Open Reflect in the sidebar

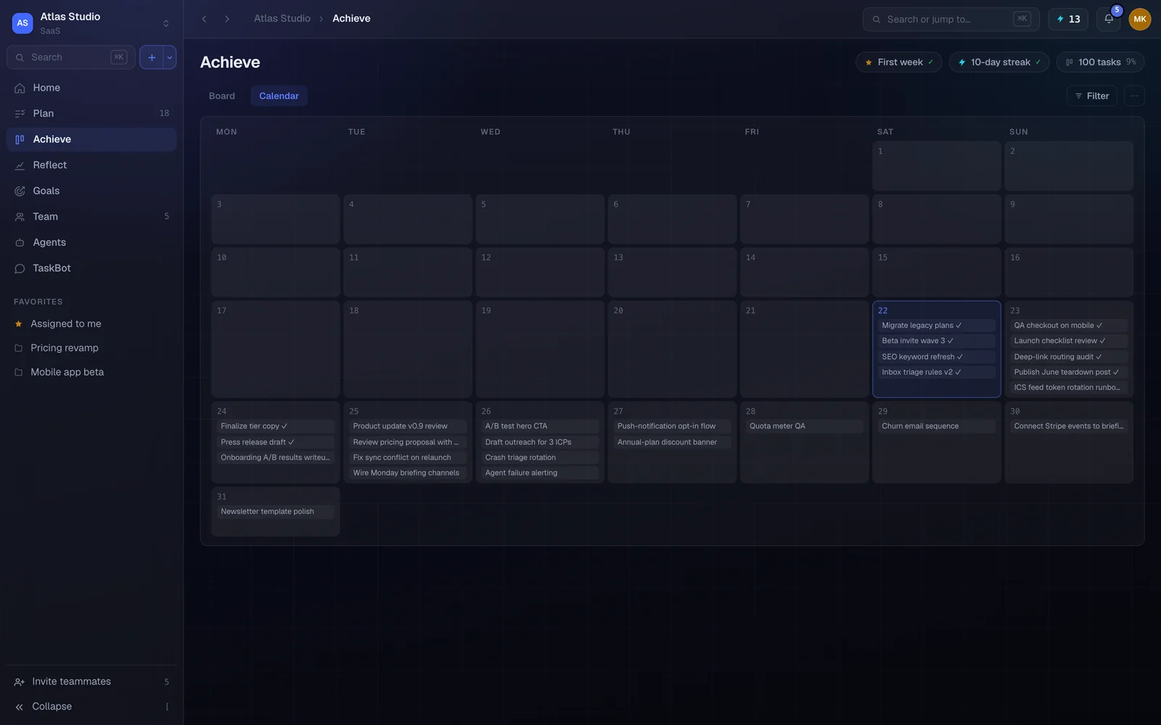tap(91, 165)
